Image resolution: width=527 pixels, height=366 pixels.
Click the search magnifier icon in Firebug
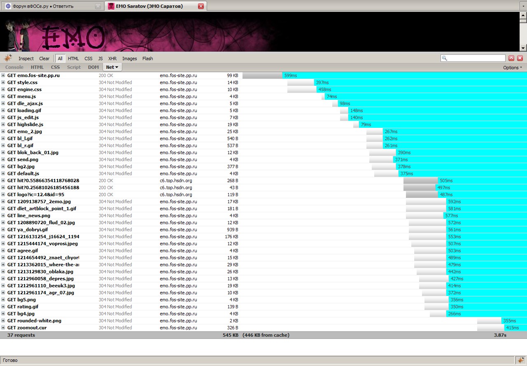[x=445, y=59]
